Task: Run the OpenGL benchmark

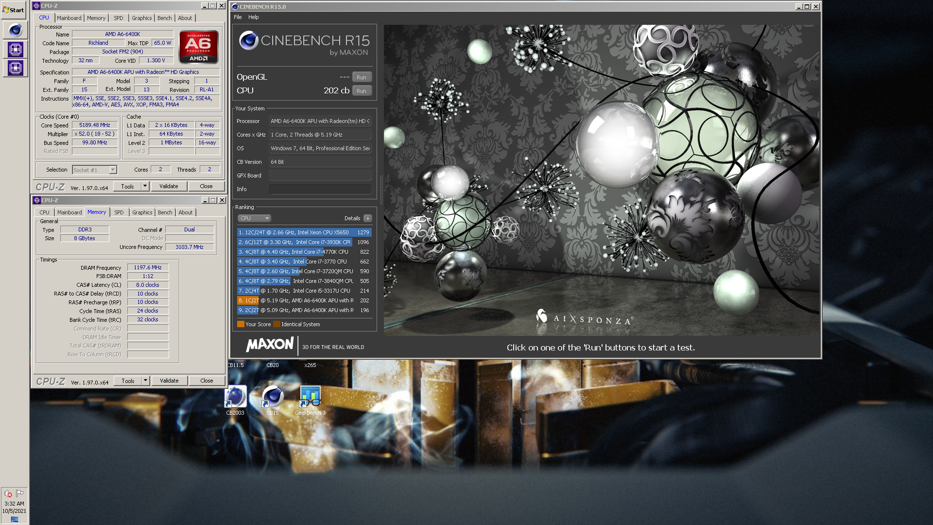Action: click(x=362, y=77)
